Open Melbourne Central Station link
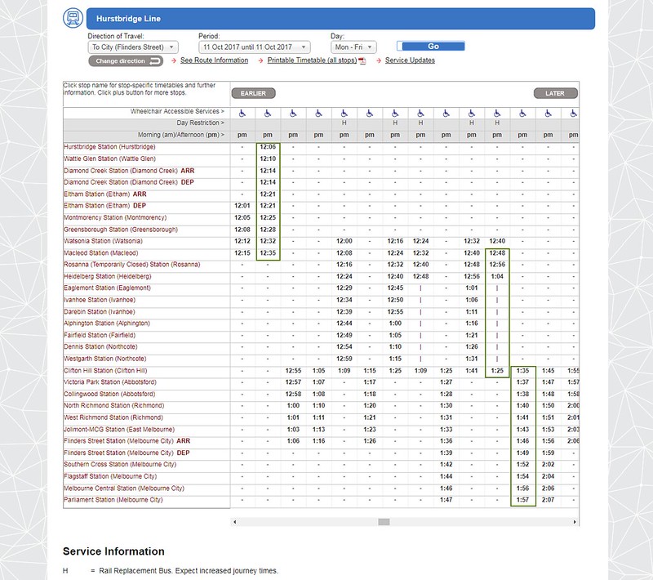This screenshot has width=653, height=580. (x=124, y=489)
